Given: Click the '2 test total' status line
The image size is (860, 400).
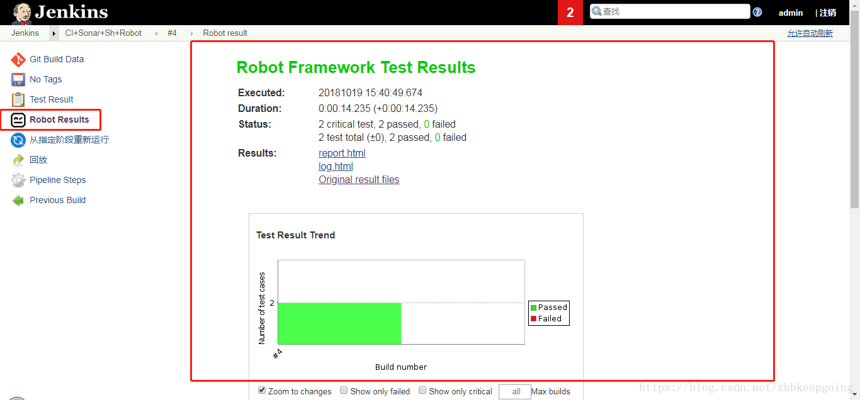Looking at the screenshot, I should tap(393, 138).
